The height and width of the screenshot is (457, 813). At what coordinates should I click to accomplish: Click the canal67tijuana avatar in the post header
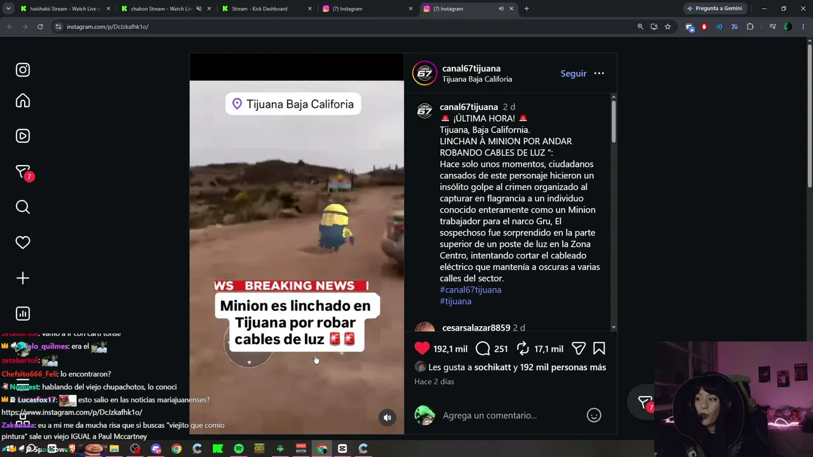point(424,74)
